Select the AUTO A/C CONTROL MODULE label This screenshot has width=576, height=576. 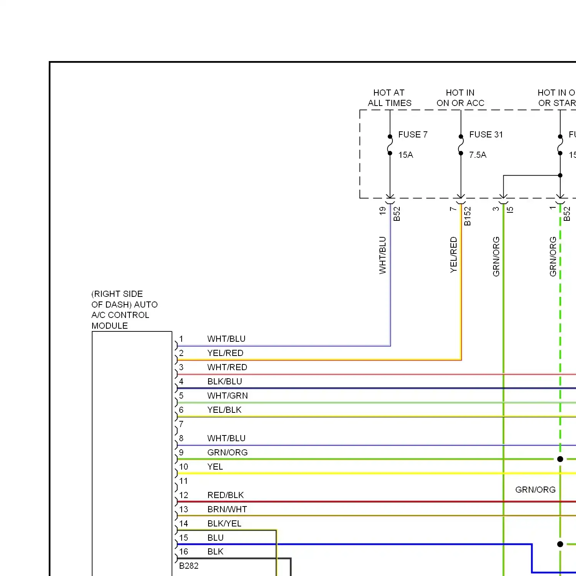coord(124,310)
